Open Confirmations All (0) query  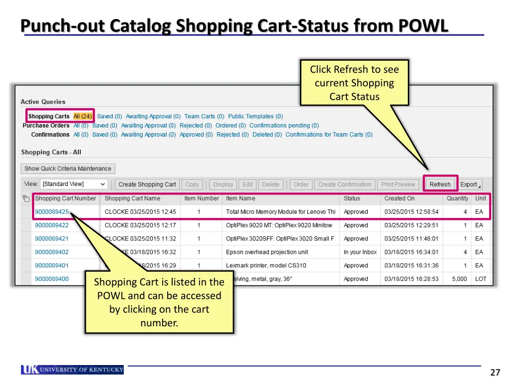(81, 135)
